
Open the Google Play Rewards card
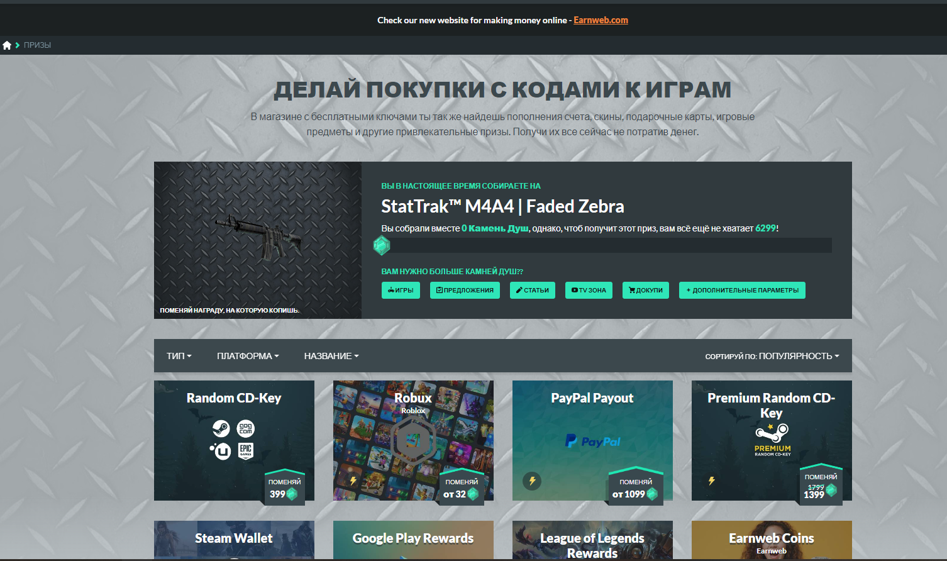click(413, 540)
